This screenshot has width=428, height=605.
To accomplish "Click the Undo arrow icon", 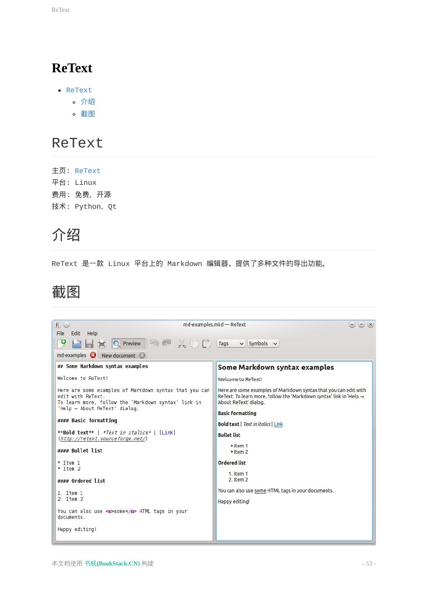I will click(x=154, y=343).
